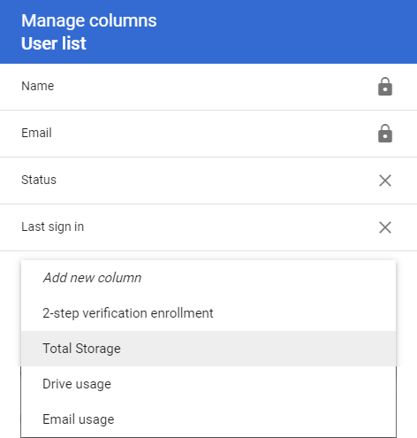This screenshot has width=417, height=438.
Task: Click the Status column label
Action: [39, 180]
